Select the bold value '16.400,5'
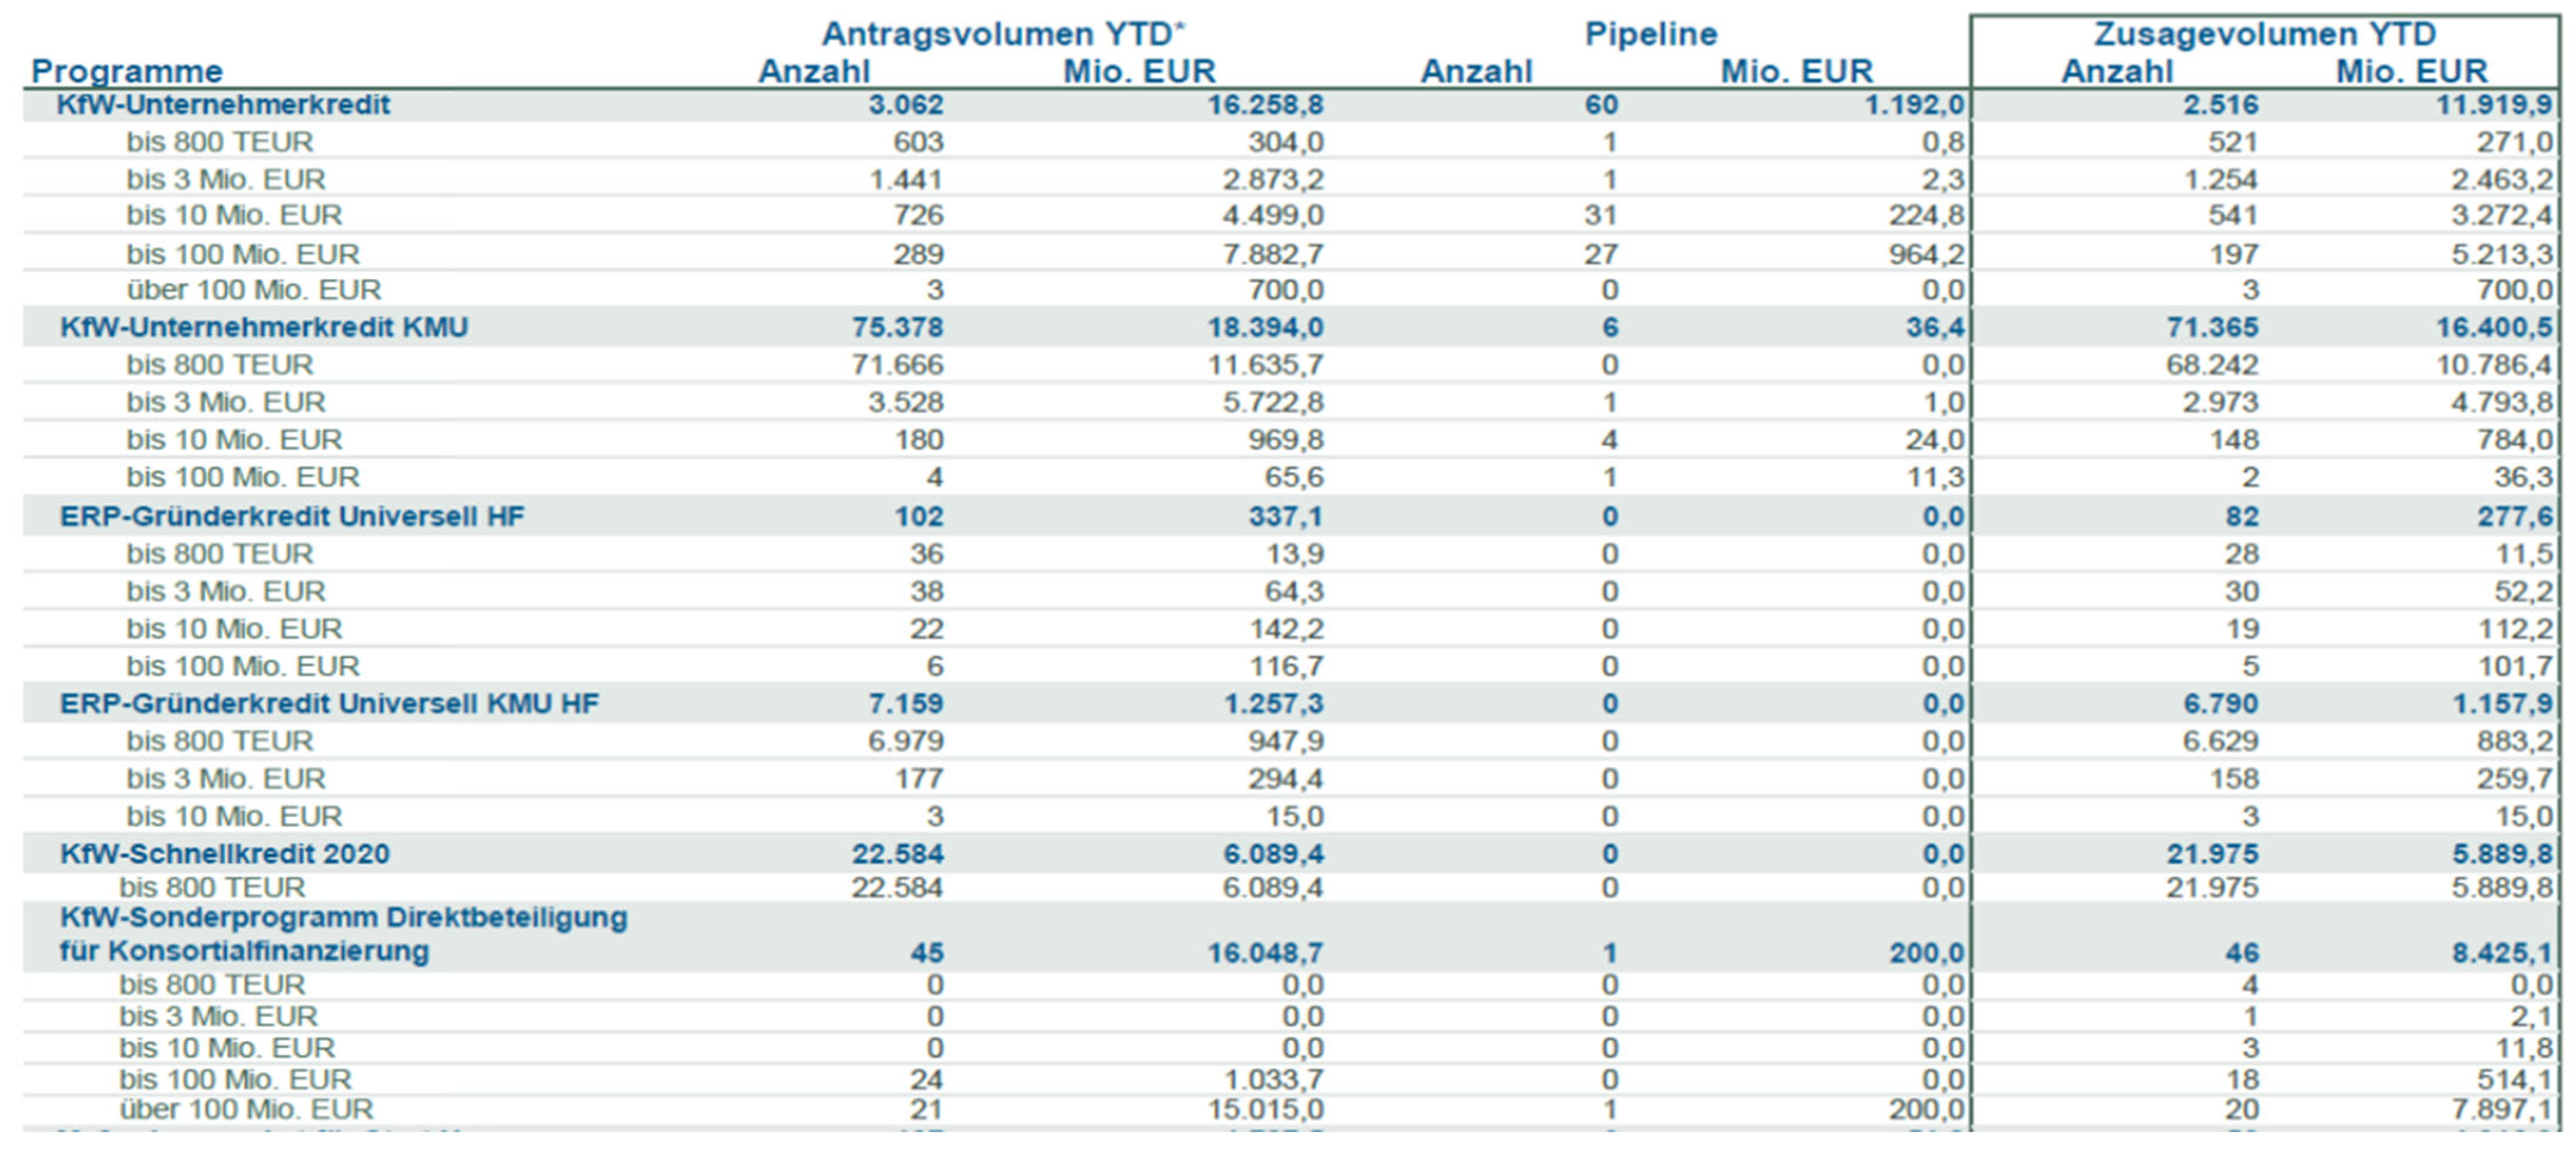Screen dimensions: 2576x1150 (x=2495, y=327)
